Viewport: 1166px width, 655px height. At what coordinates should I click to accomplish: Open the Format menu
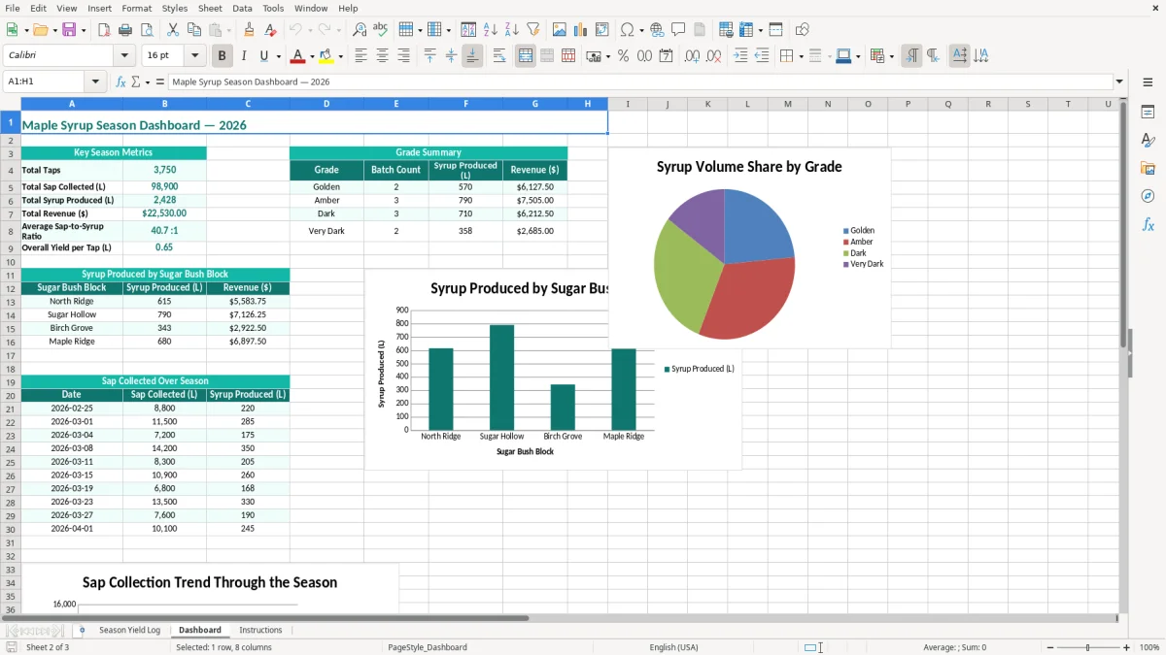pyautogui.click(x=136, y=8)
